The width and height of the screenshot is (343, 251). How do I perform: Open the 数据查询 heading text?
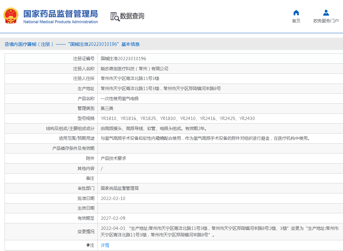(x=132, y=16)
